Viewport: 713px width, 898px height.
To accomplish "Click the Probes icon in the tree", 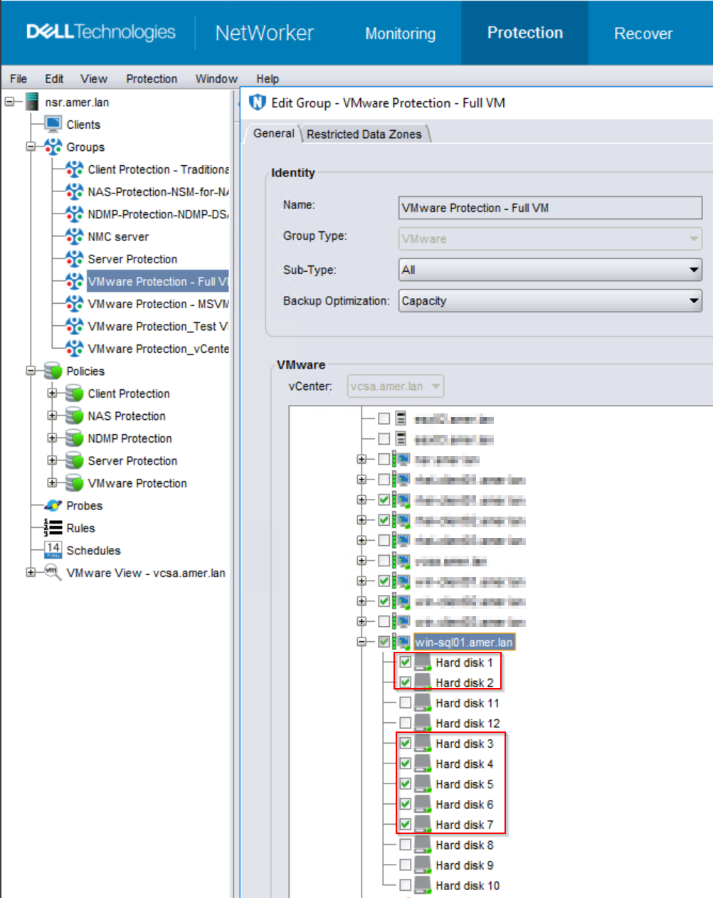I will [x=53, y=506].
